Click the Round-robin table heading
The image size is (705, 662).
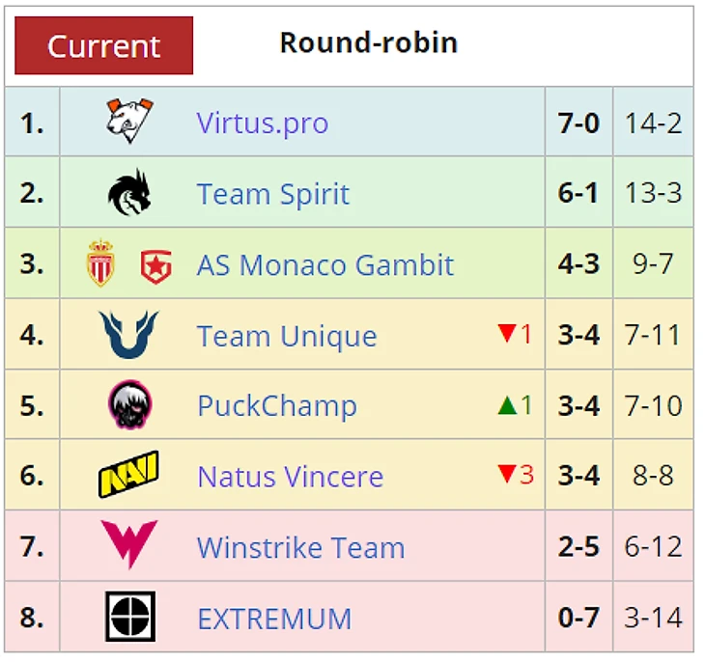[369, 42]
